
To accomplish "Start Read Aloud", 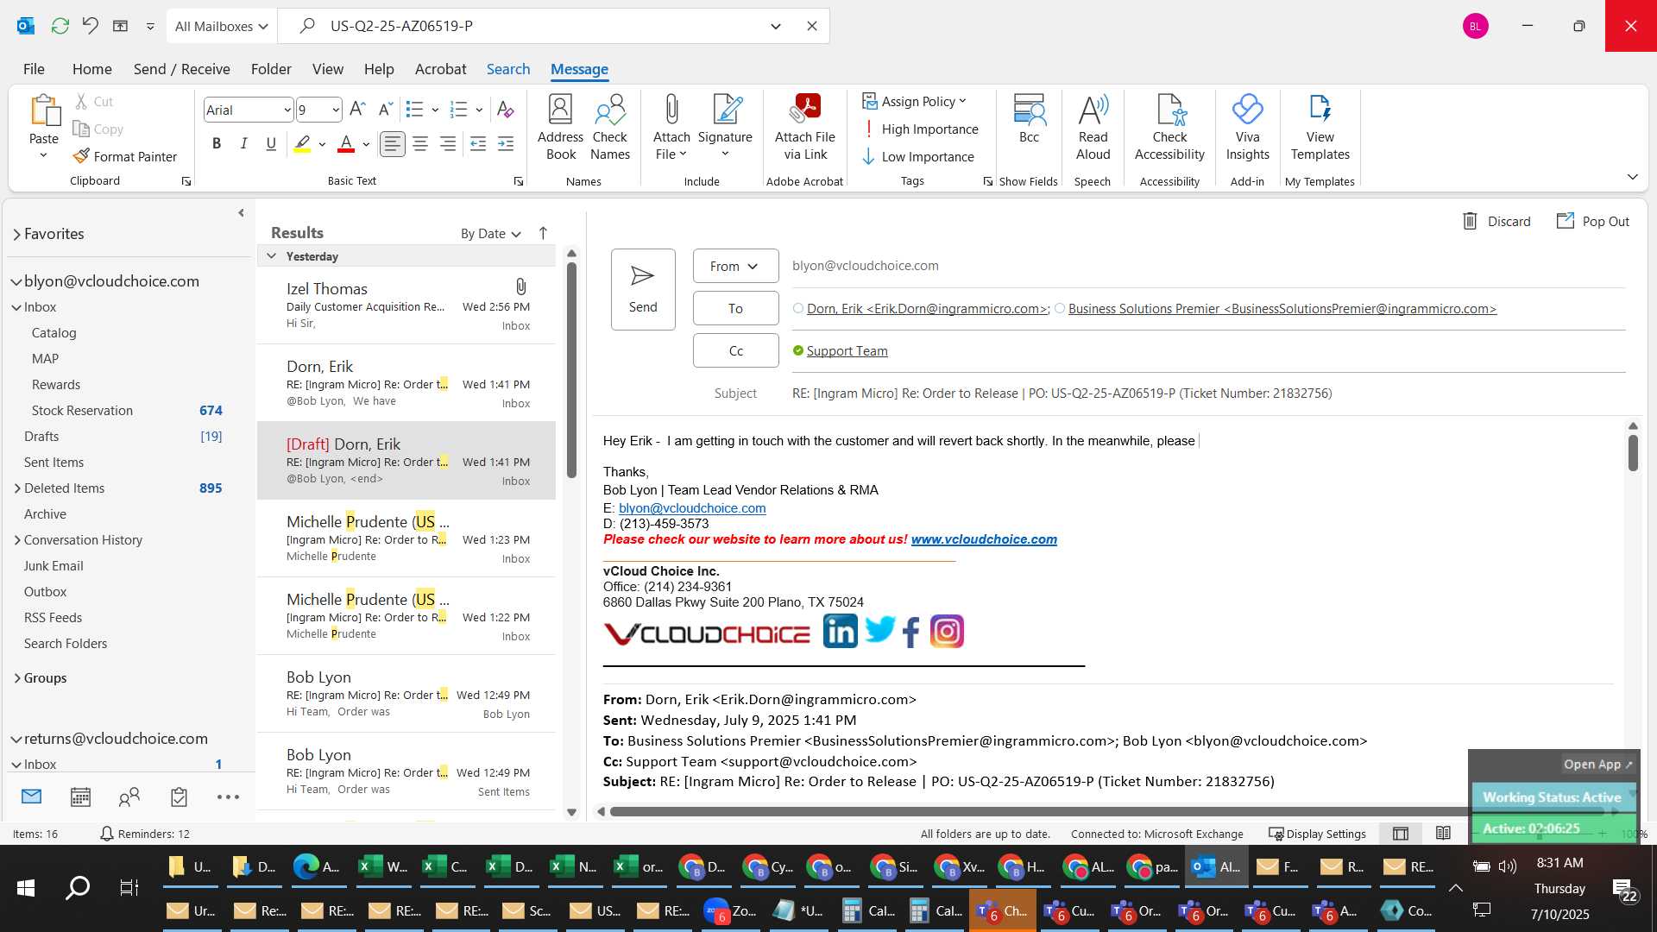I will pyautogui.click(x=1093, y=128).
